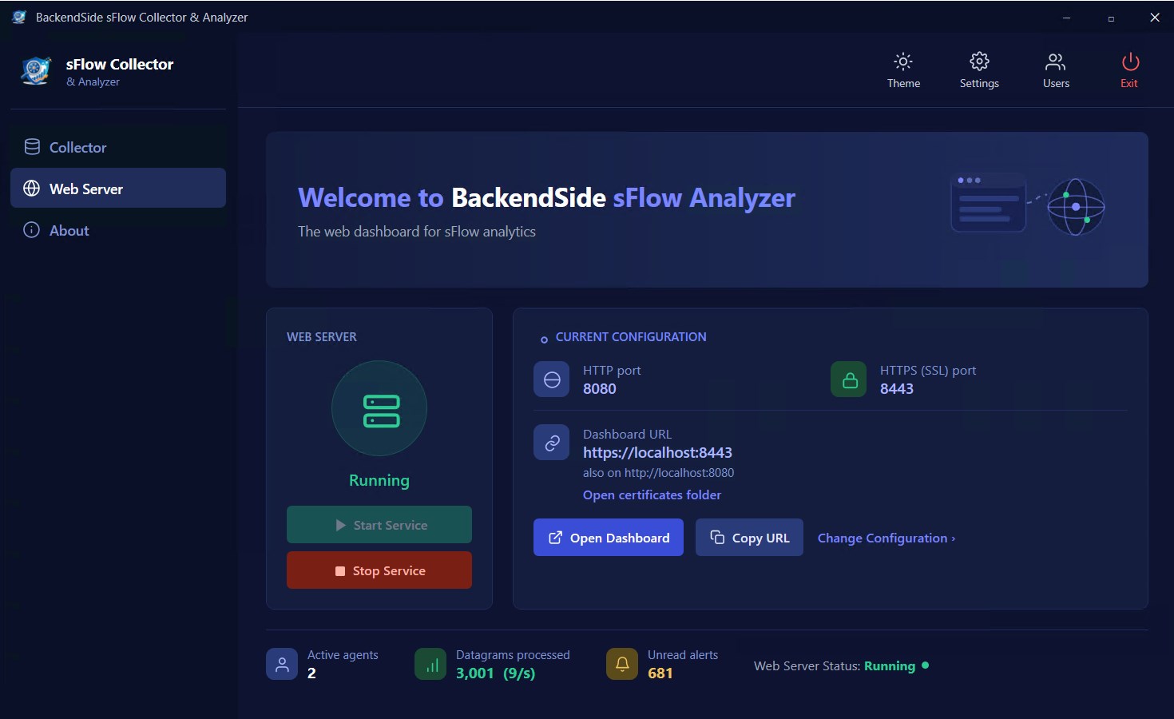Stop the web server service
This screenshot has height=719, width=1174.
tap(379, 570)
